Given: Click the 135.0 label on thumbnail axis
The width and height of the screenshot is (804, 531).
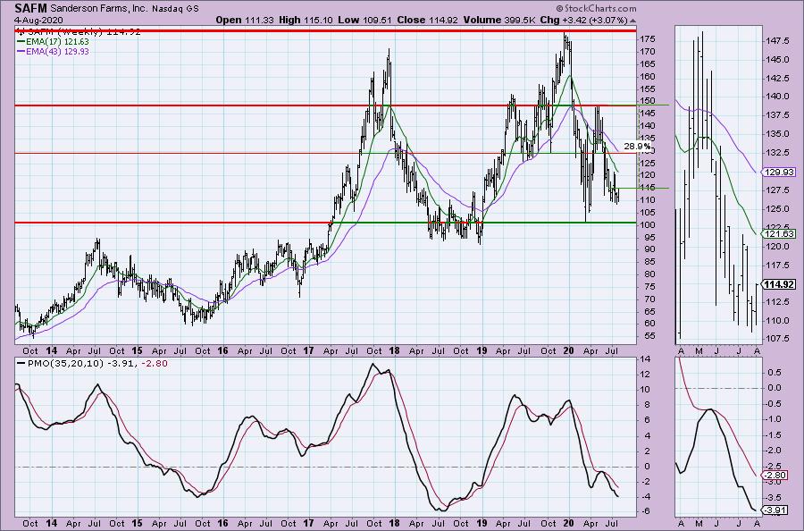Looking at the screenshot, I should tap(778, 134).
